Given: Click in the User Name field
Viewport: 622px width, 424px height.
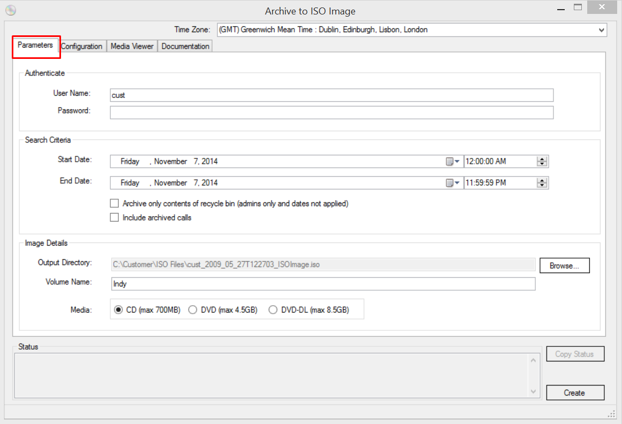Looking at the screenshot, I should pyautogui.click(x=331, y=95).
